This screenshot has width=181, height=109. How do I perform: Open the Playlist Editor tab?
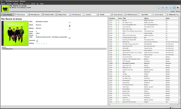[48, 15]
